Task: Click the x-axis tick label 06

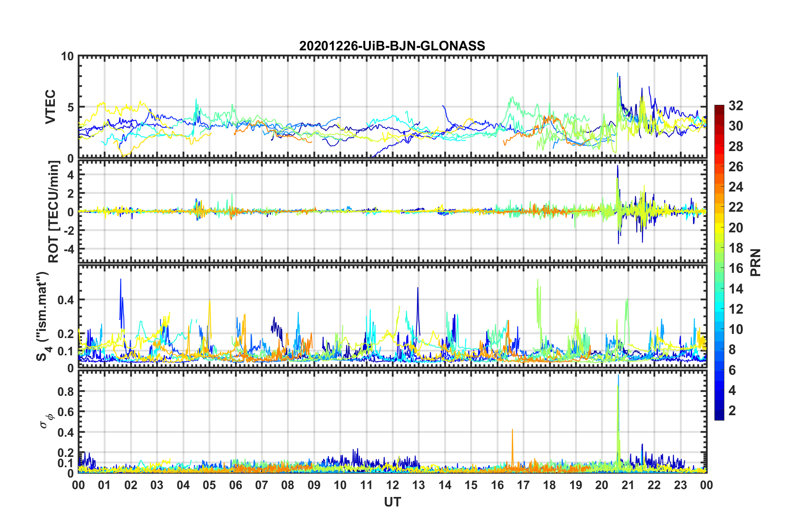Action: (x=235, y=485)
